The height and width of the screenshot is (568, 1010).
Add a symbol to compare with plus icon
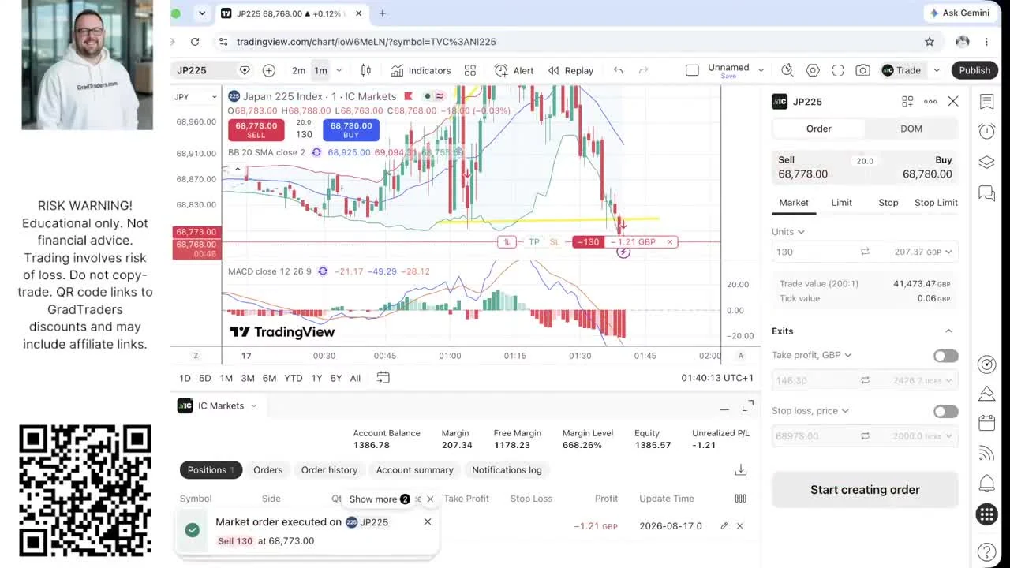pos(269,70)
